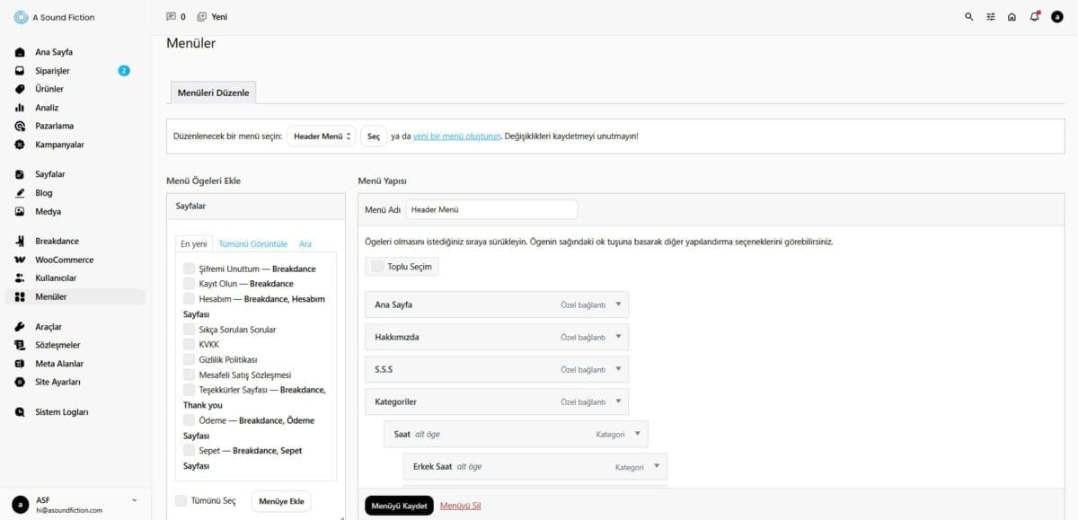Expand the Kategoriler menu item options
The image size is (1078, 520).
click(x=618, y=401)
